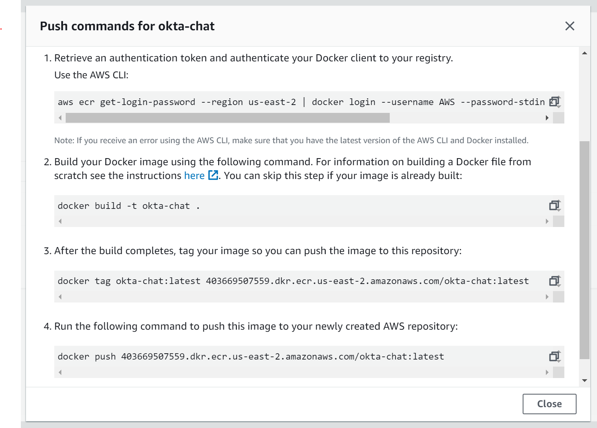Viewport: 597px width, 428px height.
Task: Click the dialog's vertical scroll-down arrow
Action: point(585,380)
